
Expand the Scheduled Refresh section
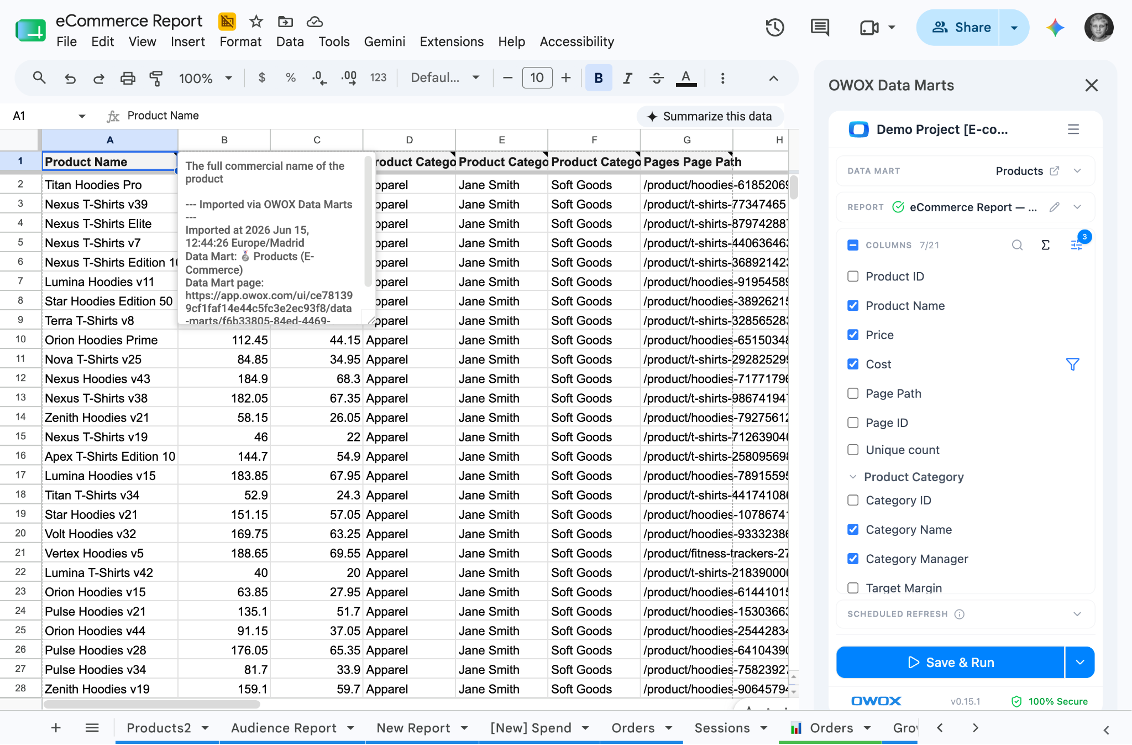point(1077,614)
